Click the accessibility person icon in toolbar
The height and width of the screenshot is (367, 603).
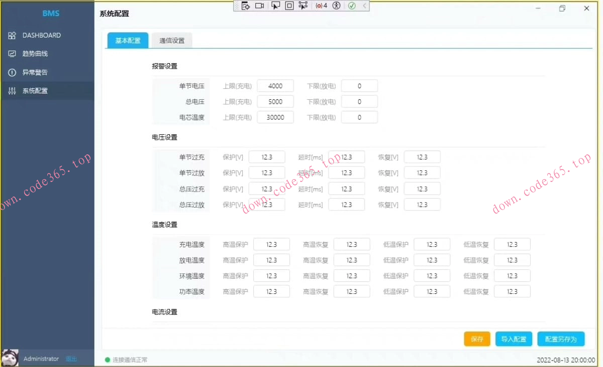pyautogui.click(x=336, y=6)
